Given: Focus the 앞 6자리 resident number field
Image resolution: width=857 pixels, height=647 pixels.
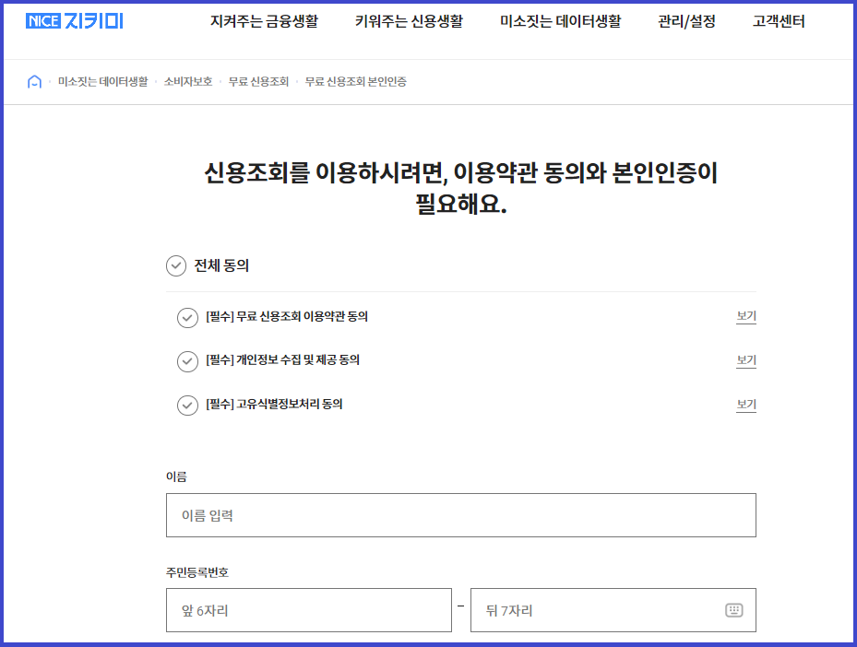Looking at the screenshot, I should 309,610.
